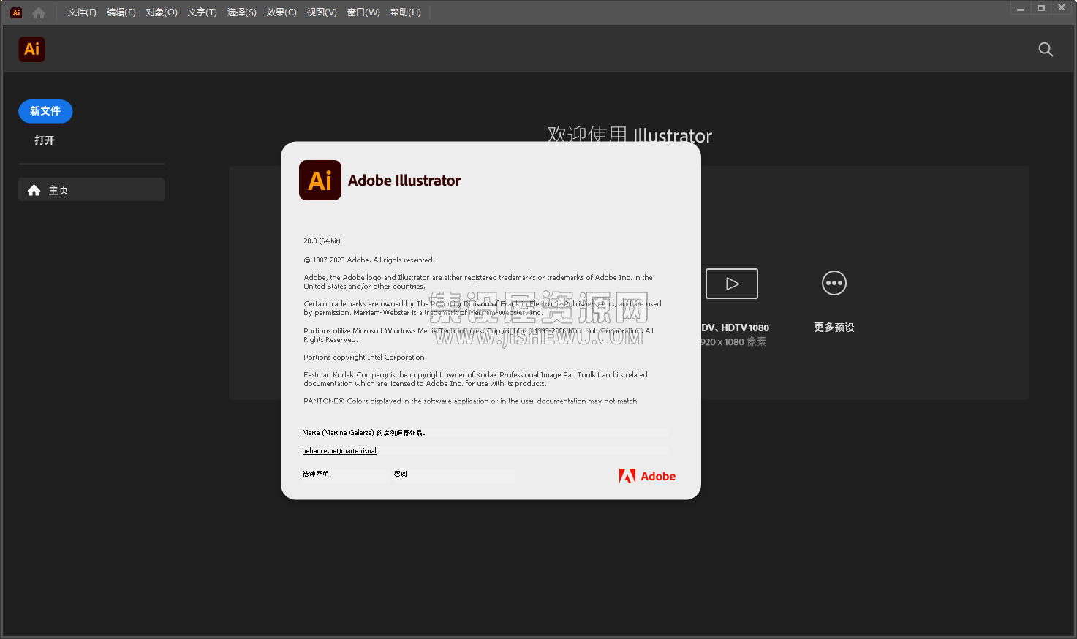1077x639 pixels.
Task: Open the Object (对象) menu
Action: point(162,12)
